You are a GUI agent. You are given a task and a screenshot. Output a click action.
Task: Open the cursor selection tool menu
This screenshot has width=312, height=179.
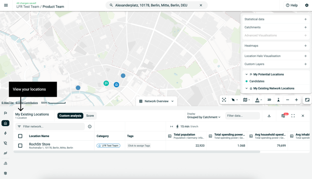[234, 100]
